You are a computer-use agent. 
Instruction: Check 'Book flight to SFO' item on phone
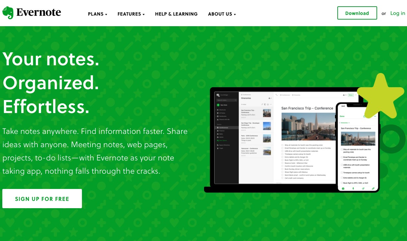342,183
